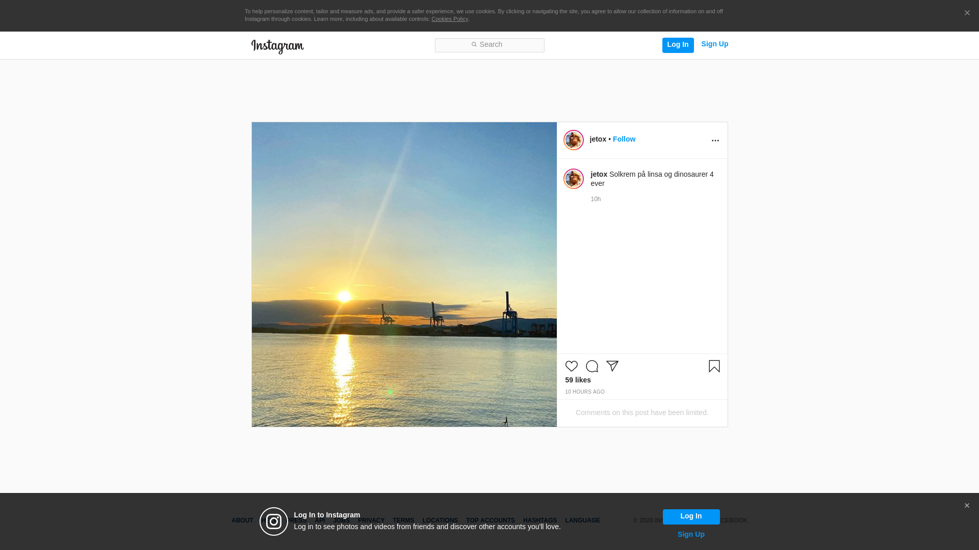Save post with bookmark icon
The height and width of the screenshot is (550, 979).
pyautogui.click(x=714, y=366)
